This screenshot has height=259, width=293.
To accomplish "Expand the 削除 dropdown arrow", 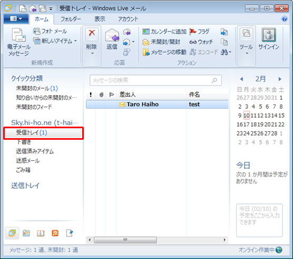I will (92, 53).
